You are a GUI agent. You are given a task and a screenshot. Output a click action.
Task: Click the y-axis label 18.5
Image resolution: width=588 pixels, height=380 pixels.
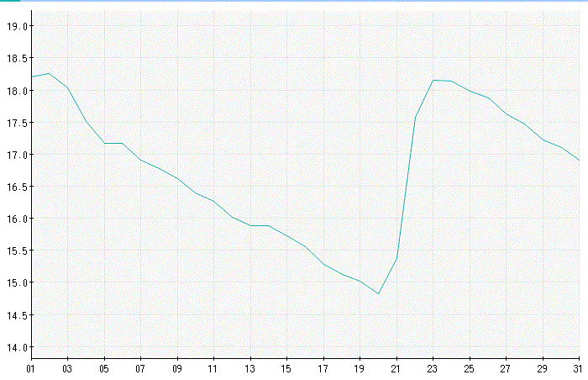pyautogui.click(x=18, y=58)
